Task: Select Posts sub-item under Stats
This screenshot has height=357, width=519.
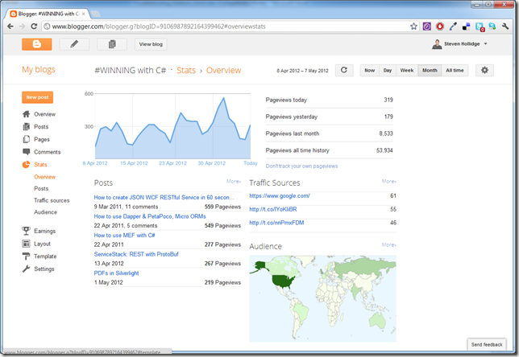Action: coord(41,189)
